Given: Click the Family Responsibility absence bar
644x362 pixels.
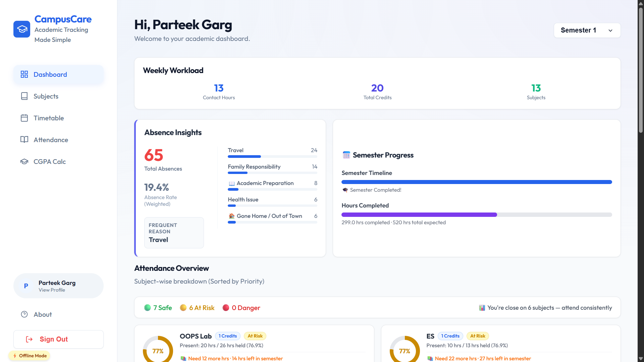Looking at the screenshot, I should point(272,173).
